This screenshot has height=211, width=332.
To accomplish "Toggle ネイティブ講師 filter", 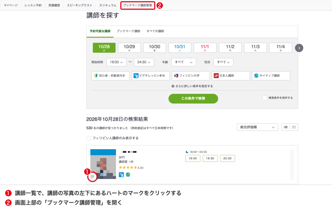I will [271, 76].
